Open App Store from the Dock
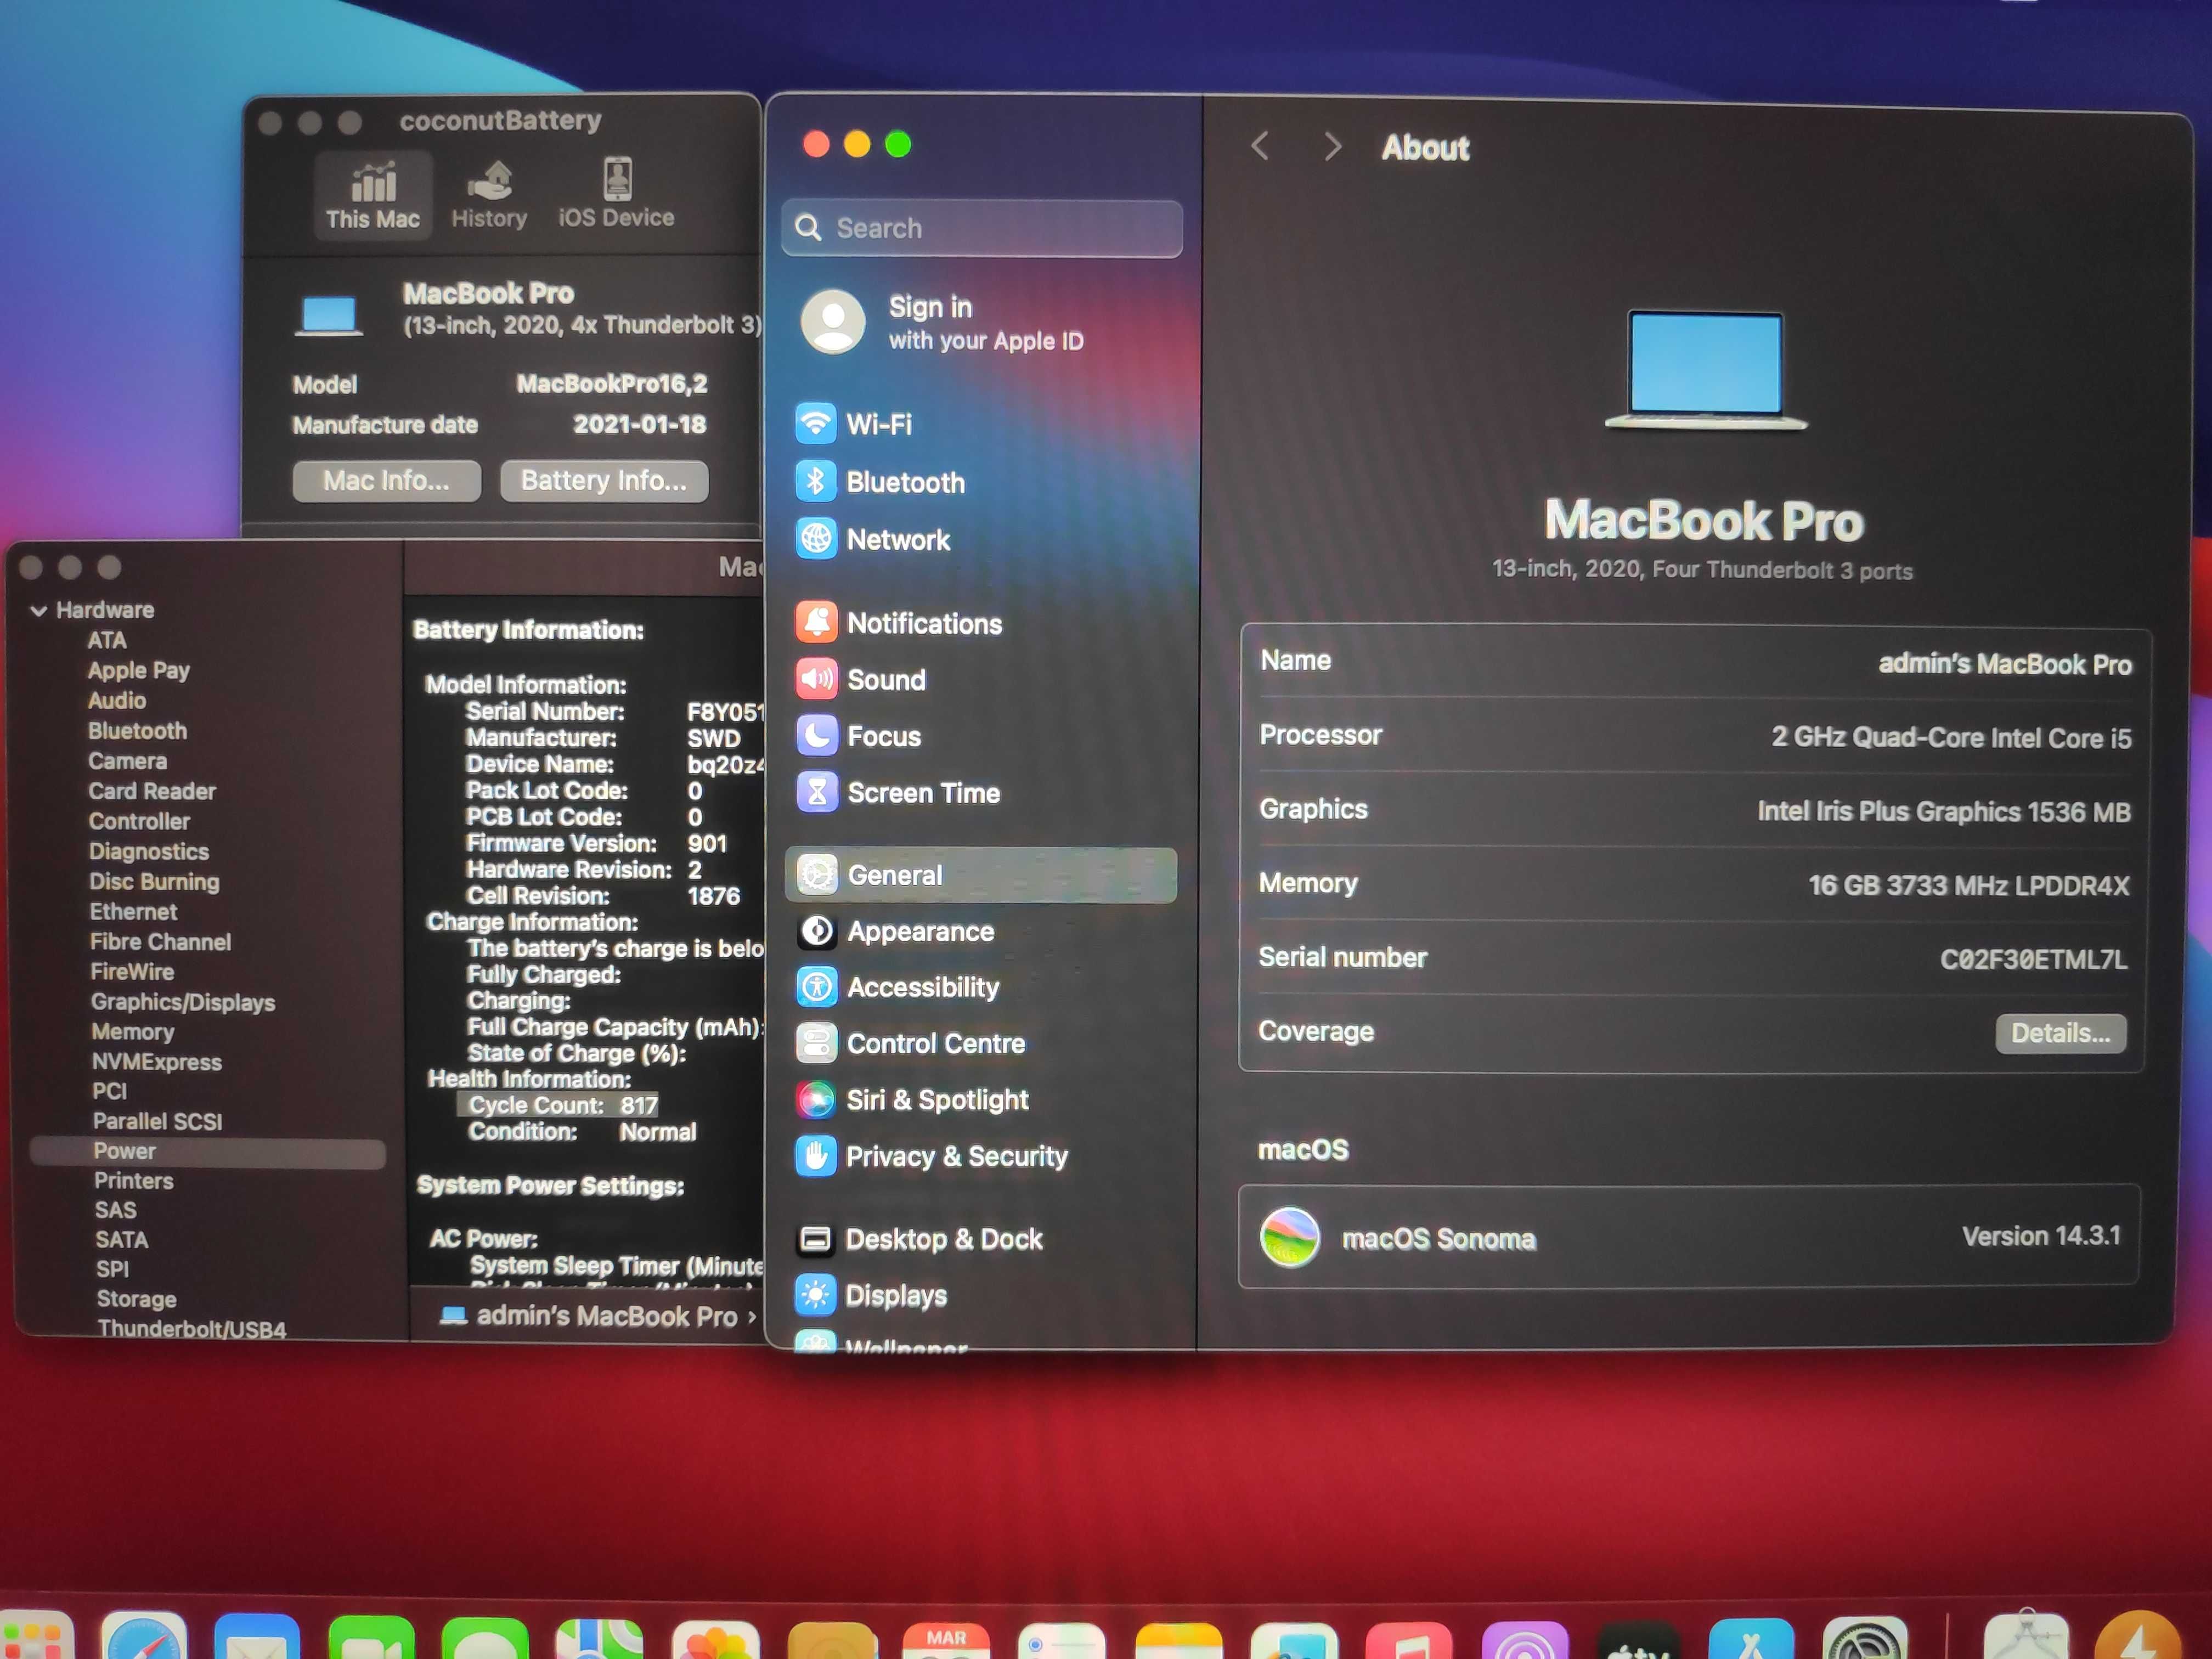Image resolution: width=2212 pixels, height=1659 pixels. pos(1751,1638)
